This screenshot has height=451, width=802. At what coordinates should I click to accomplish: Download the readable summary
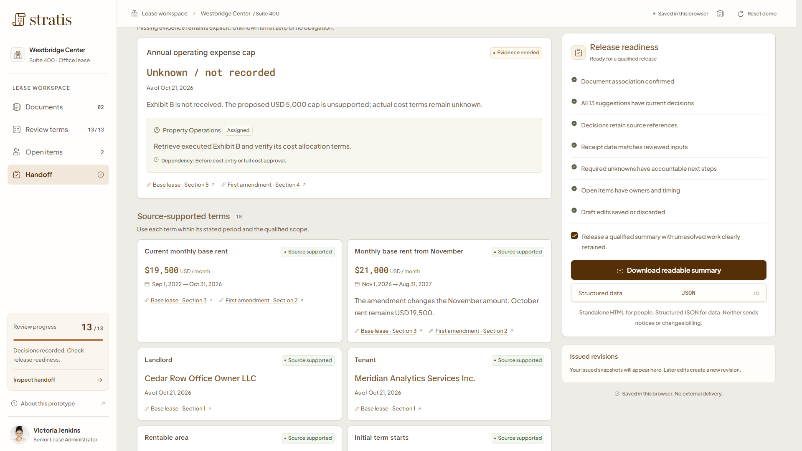[x=668, y=270]
